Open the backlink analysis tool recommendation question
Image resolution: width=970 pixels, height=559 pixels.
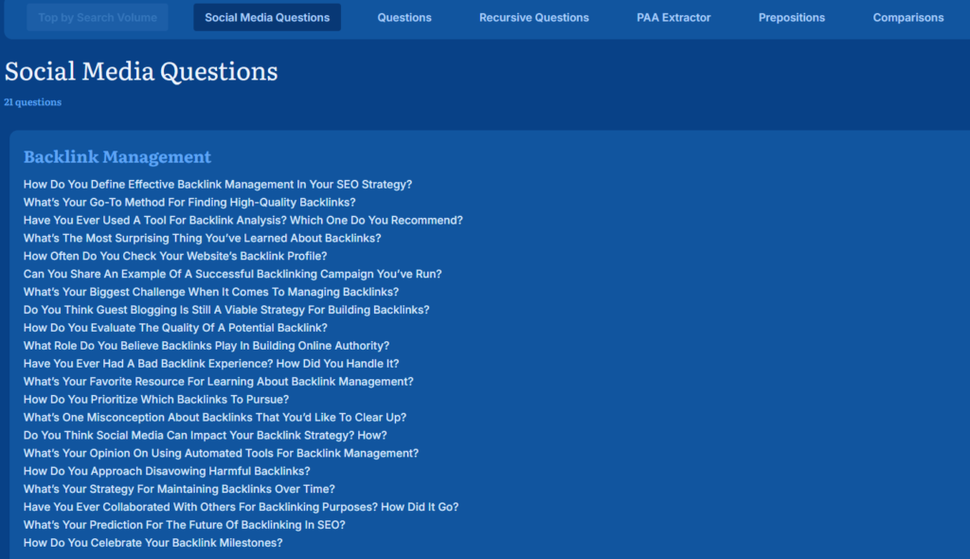coord(243,221)
